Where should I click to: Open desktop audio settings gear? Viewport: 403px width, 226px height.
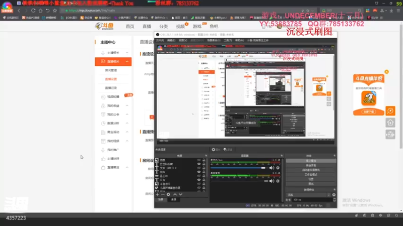pos(278,181)
